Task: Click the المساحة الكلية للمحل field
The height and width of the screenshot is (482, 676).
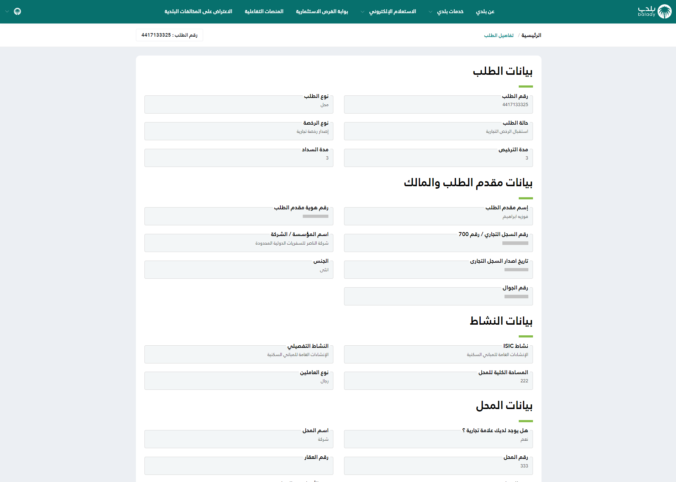Action: click(438, 381)
